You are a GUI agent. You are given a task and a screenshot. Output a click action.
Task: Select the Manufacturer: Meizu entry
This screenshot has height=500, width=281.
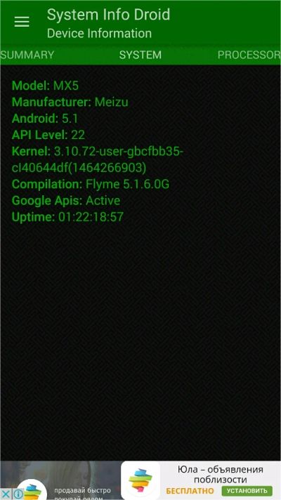point(70,102)
